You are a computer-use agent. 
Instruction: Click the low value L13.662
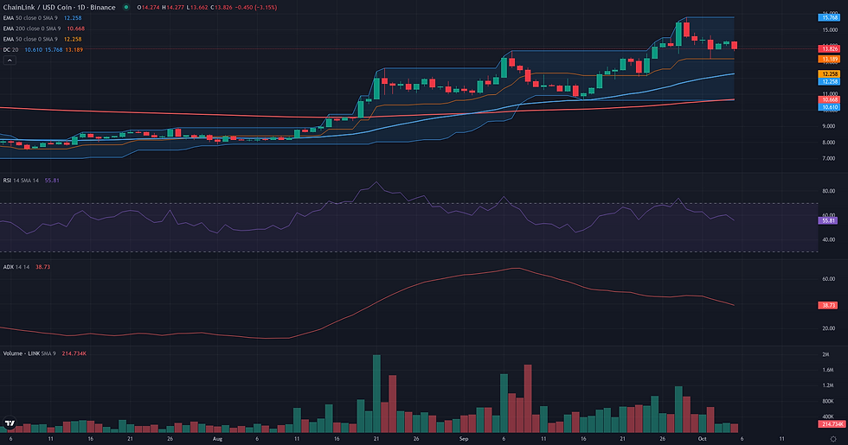197,8
